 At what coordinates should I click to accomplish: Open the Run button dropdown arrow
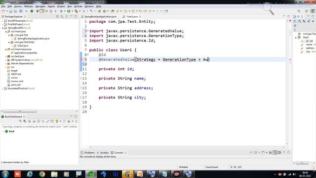(72, 11)
